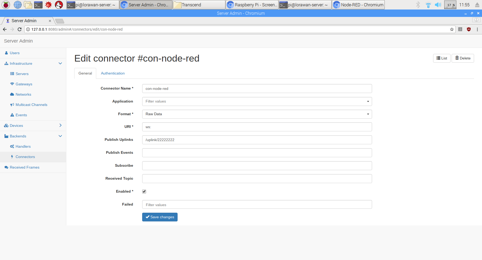482x260 pixels.
Task: Open the Handlers page under Backends
Action: point(23,146)
